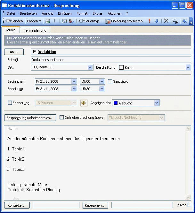Open help via the blue question mark icon
This screenshot has height=213, width=195.
point(185,21)
